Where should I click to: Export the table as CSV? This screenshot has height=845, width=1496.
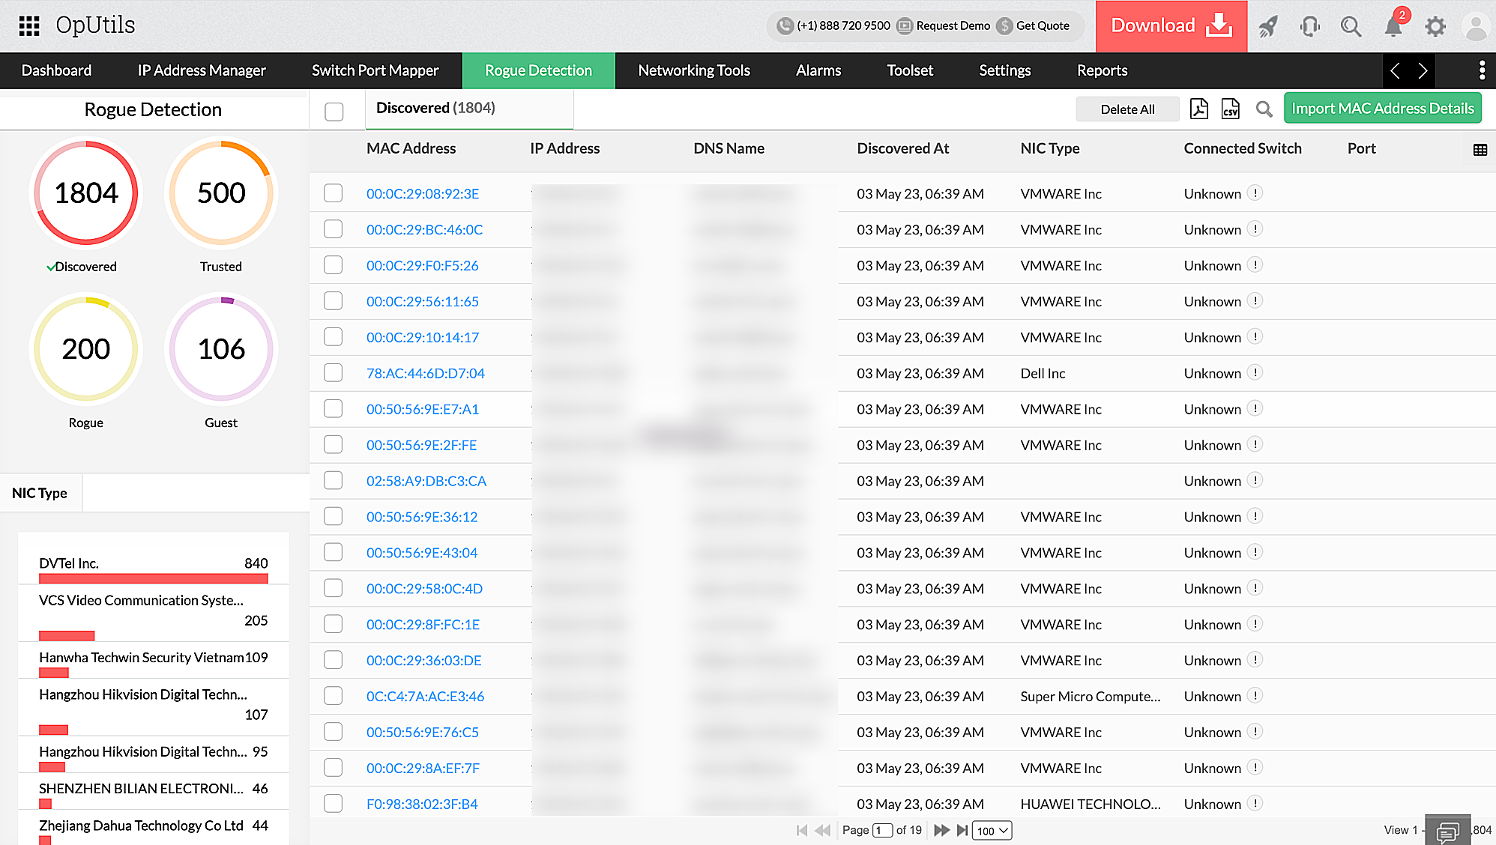tap(1230, 109)
